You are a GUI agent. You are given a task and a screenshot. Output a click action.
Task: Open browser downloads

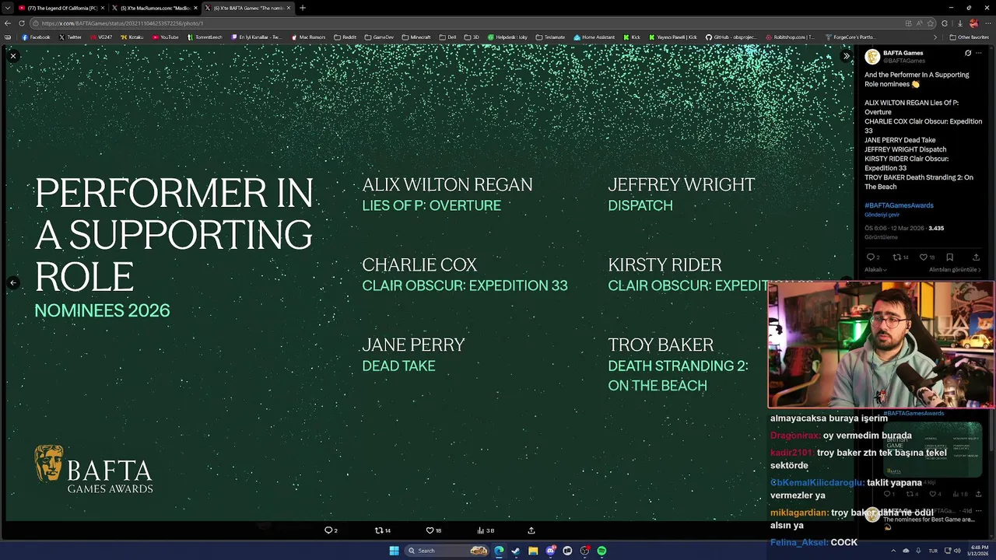960,23
